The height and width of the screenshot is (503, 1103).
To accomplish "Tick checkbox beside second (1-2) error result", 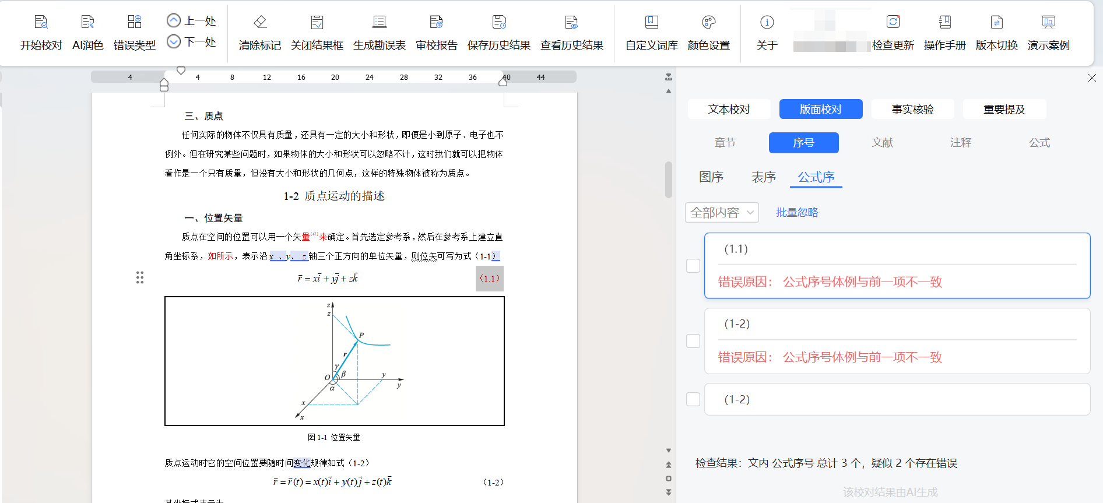I will click(x=693, y=341).
